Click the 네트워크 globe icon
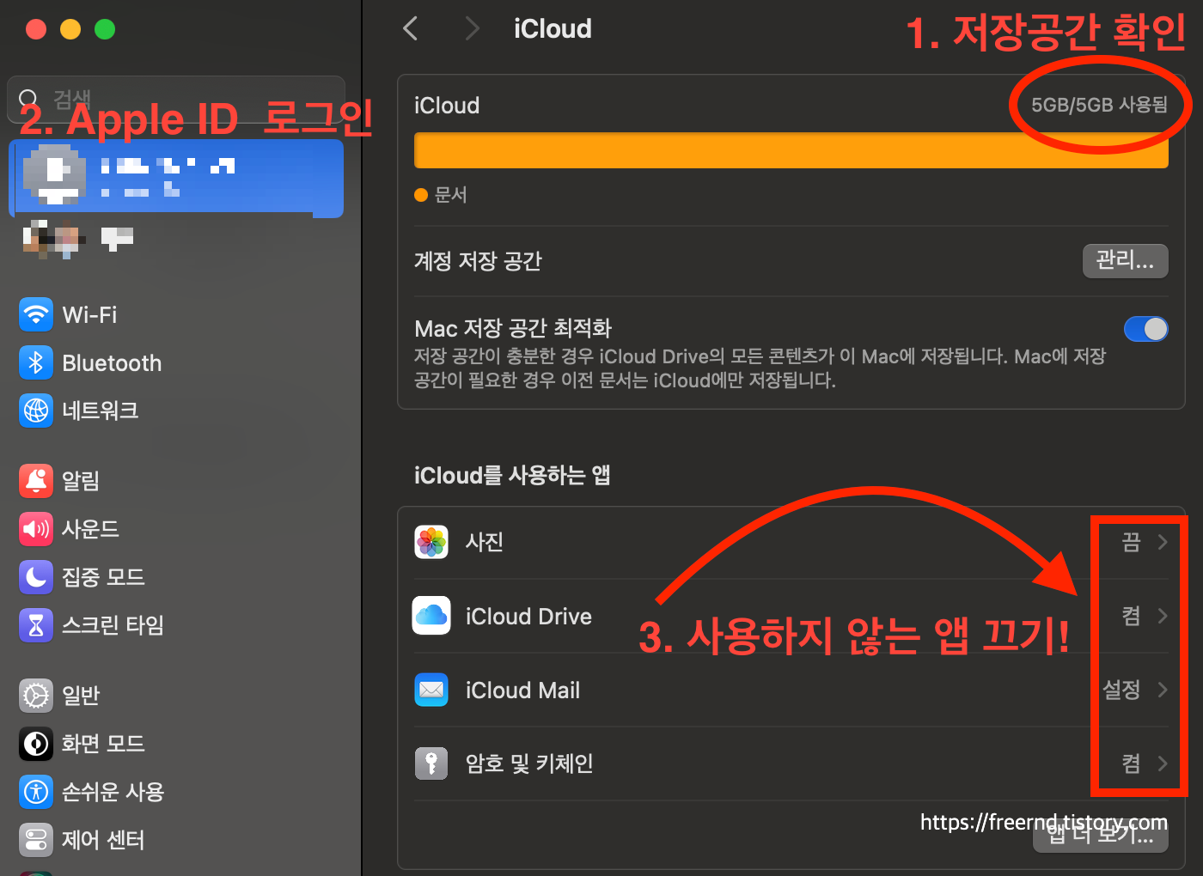 pos(36,411)
